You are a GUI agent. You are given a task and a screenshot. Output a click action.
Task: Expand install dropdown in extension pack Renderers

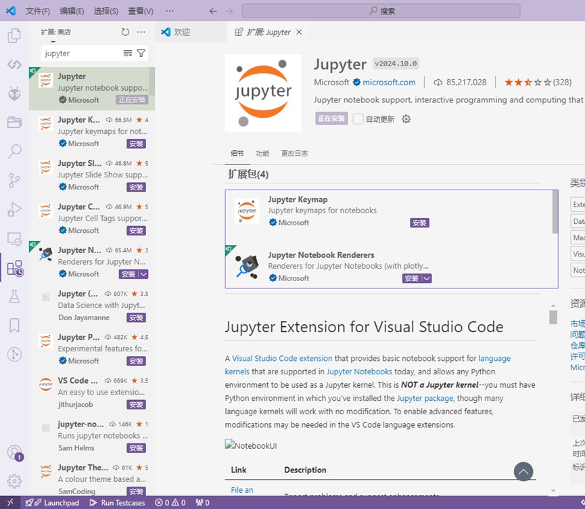[427, 279]
